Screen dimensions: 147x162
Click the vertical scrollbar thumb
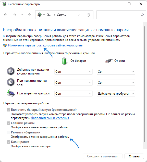click(145, 84)
